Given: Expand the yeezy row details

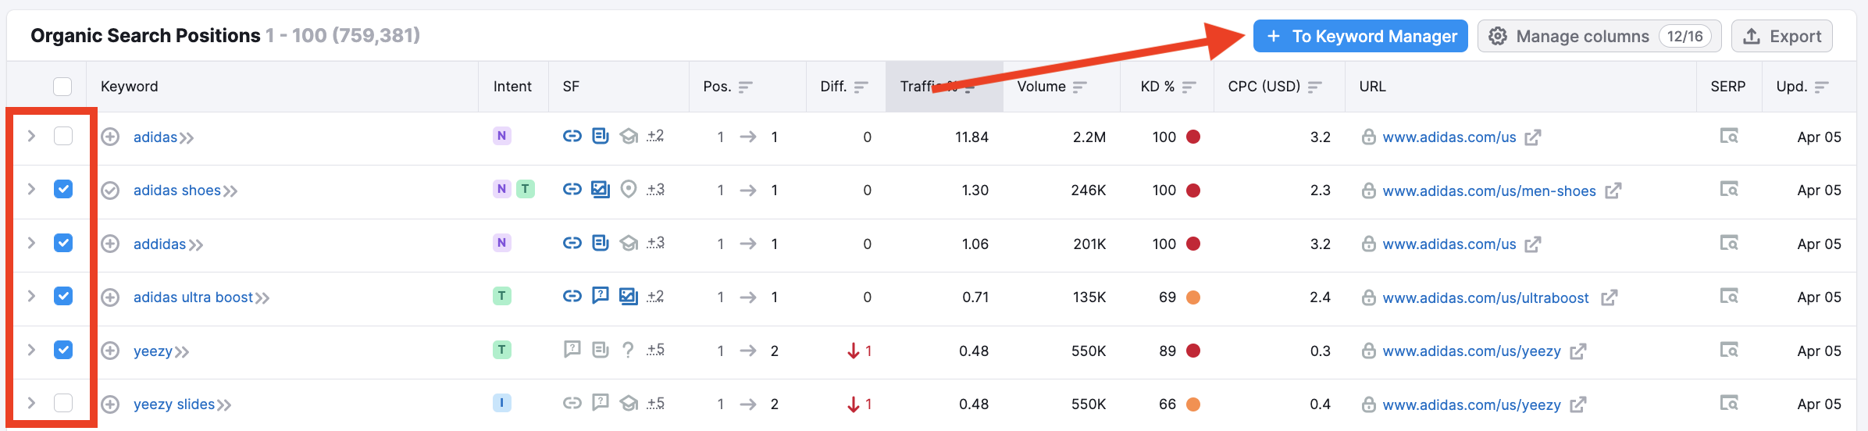Looking at the screenshot, I should tap(31, 349).
